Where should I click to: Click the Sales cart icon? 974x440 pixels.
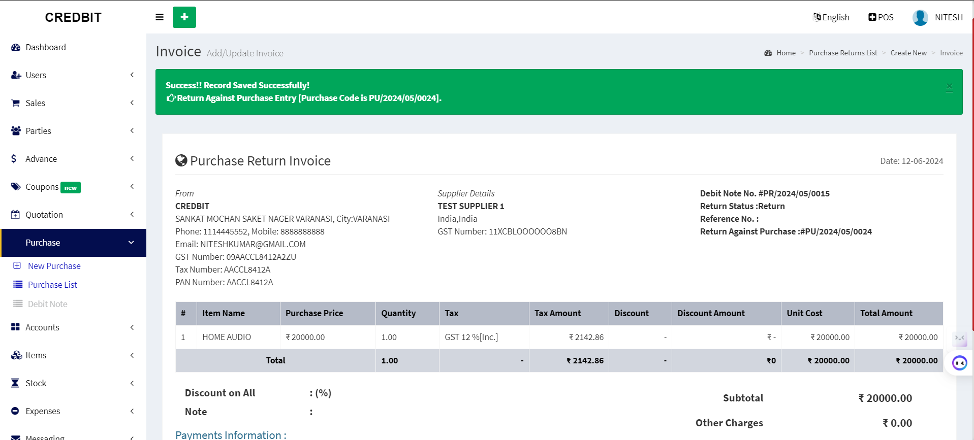(16, 103)
